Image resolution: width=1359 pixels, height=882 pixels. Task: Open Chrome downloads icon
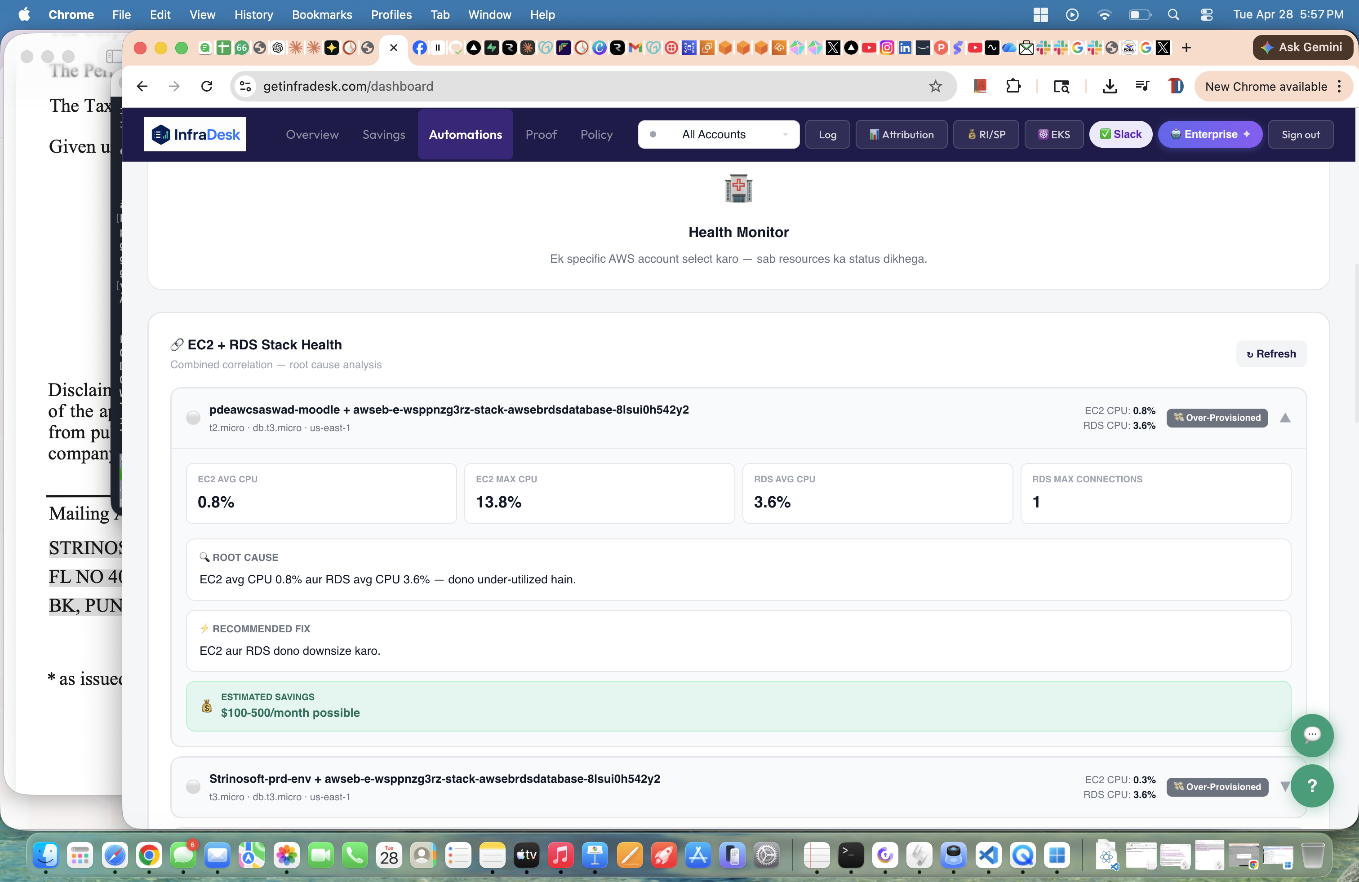(x=1110, y=86)
